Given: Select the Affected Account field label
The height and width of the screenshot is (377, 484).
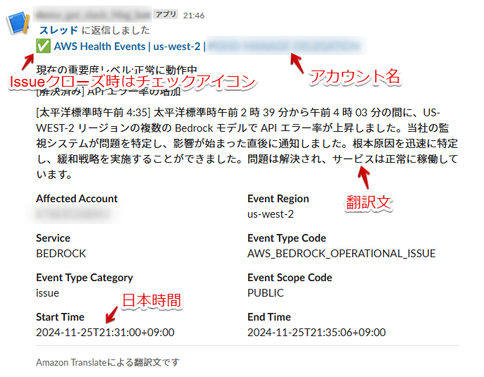Looking at the screenshot, I should point(77,199).
